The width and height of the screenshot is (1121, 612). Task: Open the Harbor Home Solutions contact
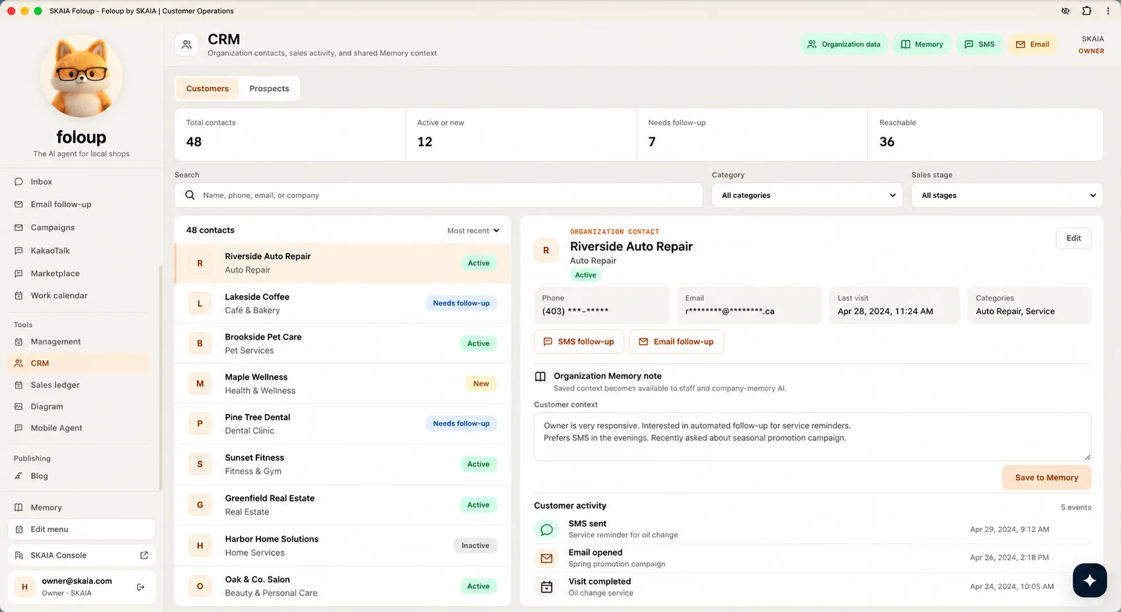click(342, 546)
